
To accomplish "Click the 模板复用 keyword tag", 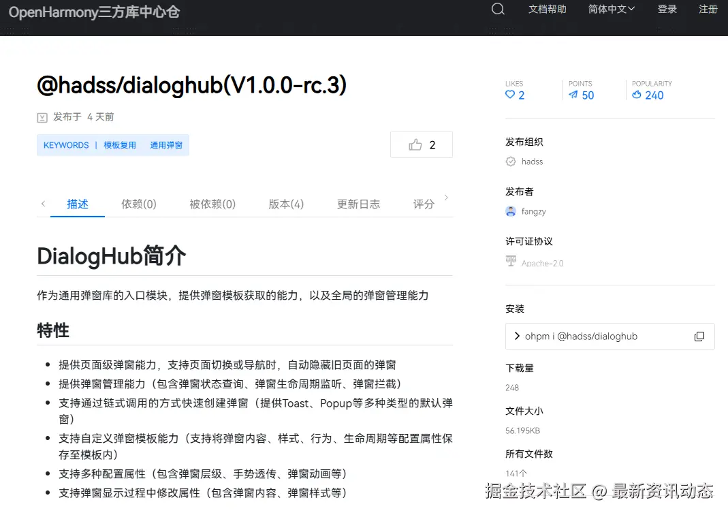I will [120, 145].
